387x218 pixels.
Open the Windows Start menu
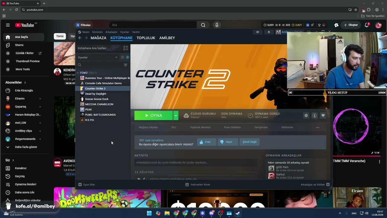pos(149,213)
